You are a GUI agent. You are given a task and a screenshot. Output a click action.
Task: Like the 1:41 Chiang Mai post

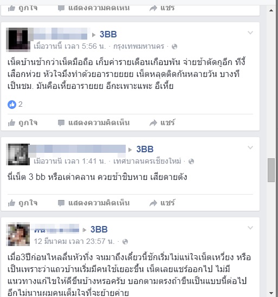click(23, 203)
